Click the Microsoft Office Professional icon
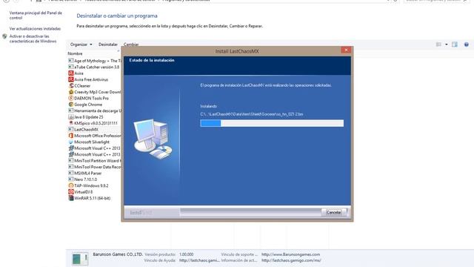Viewport: 474px width, 267px height. coord(71,136)
